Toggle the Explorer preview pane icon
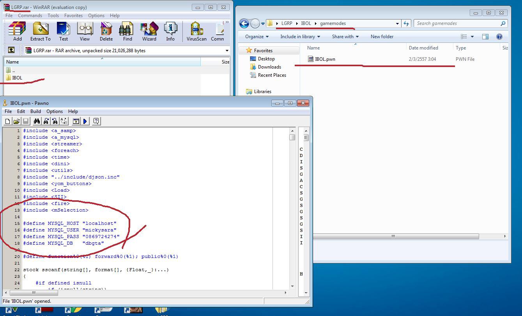Viewport: 522px width, 316px height. pyautogui.click(x=485, y=37)
